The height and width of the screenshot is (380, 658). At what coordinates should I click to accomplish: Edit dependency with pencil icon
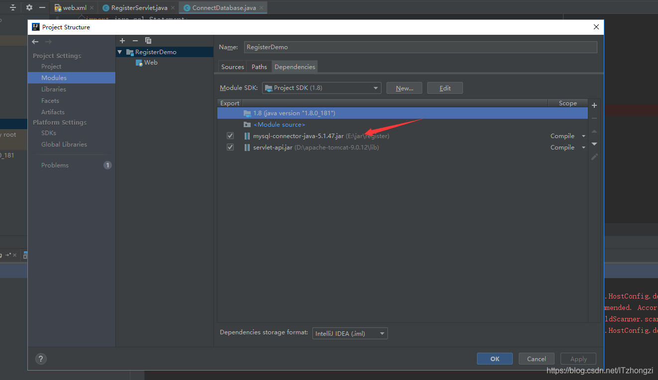(x=594, y=157)
